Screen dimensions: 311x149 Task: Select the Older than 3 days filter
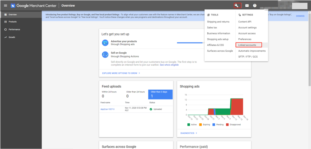point(161,95)
